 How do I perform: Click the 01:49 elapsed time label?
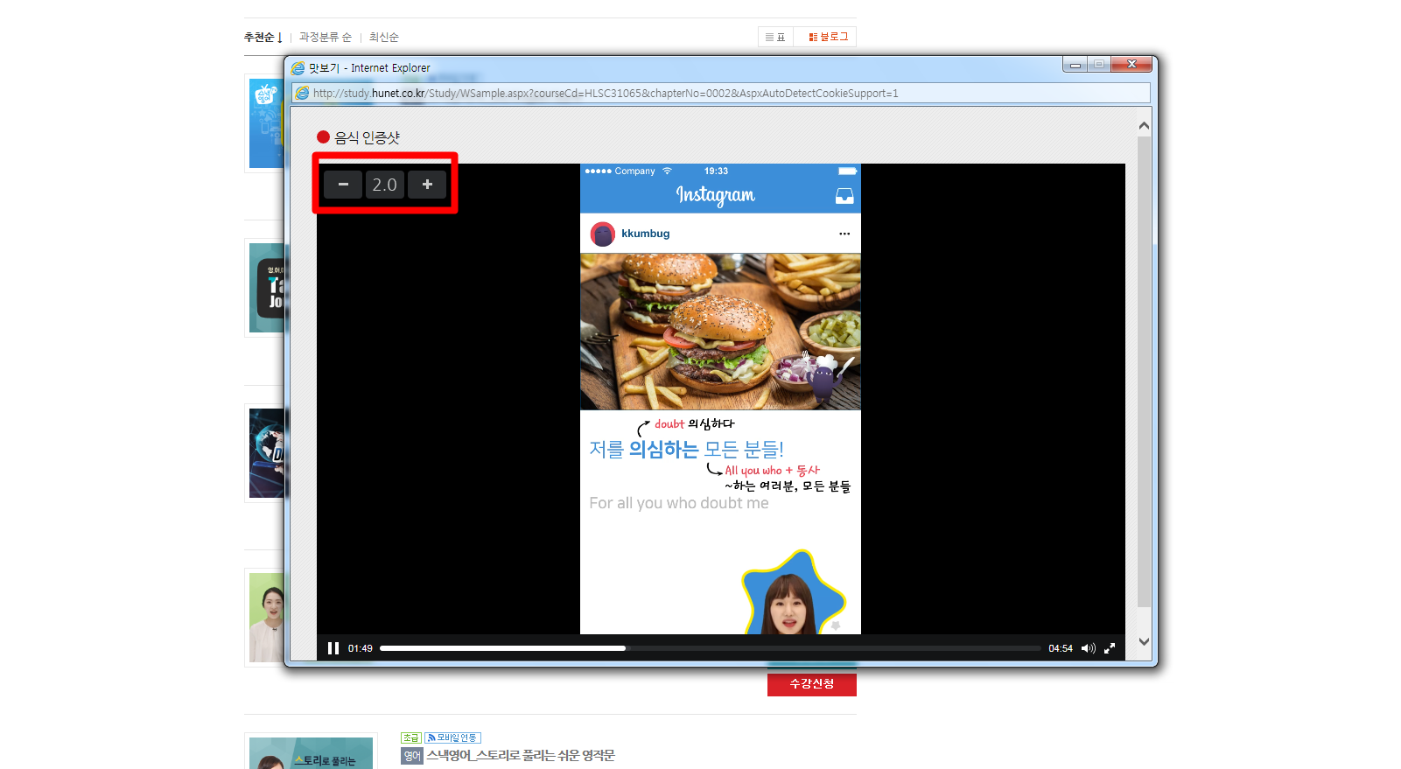(x=361, y=648)
